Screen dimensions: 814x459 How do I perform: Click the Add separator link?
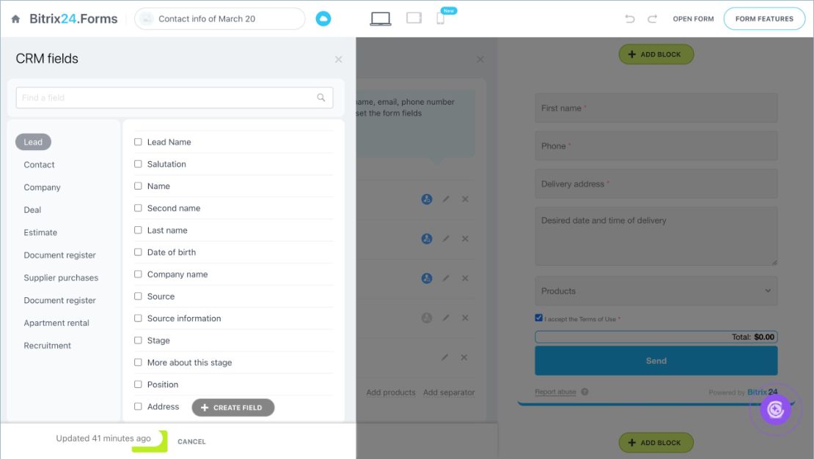click(x=449, y=392)
